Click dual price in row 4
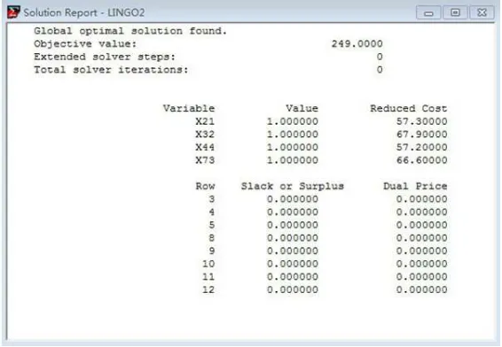 click(x=421, y=212)
